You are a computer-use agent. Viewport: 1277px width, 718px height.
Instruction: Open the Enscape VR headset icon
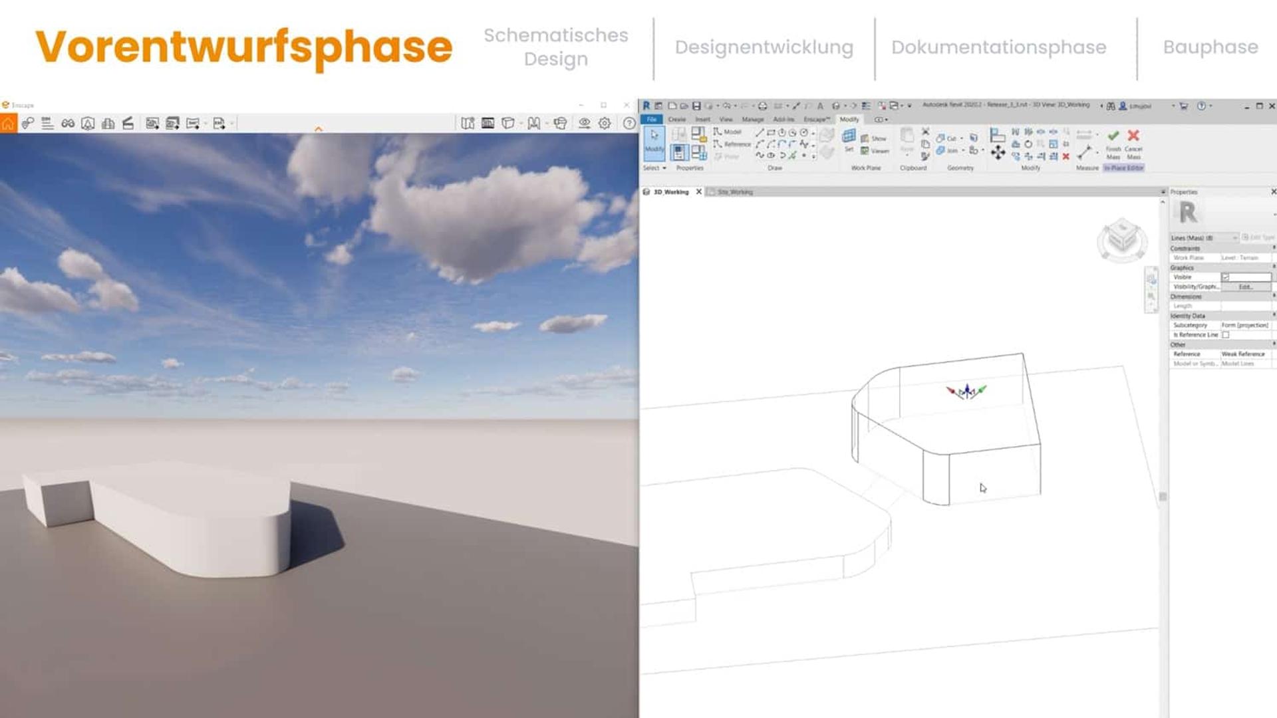(x=560, y=124)
